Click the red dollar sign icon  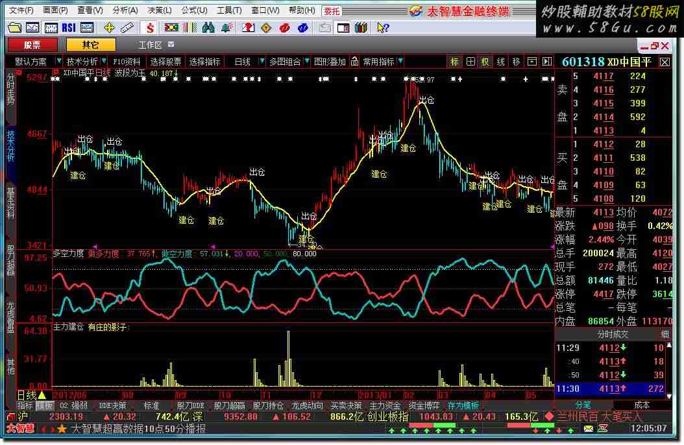[150, 28]
